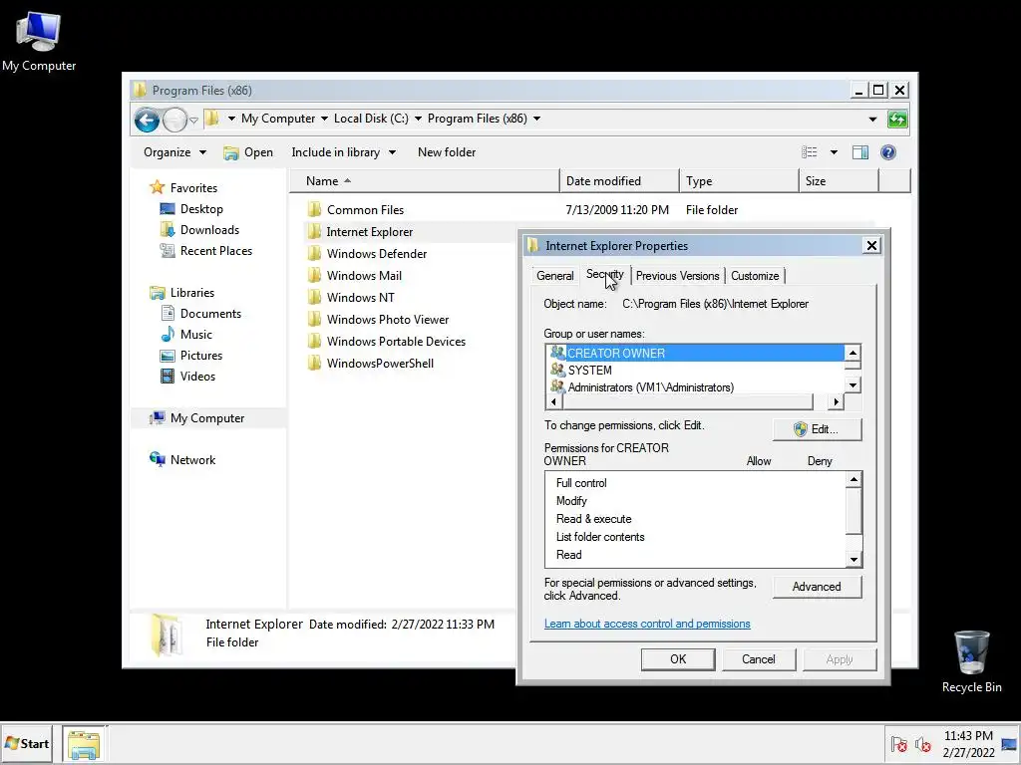Select Administrators (VM1\Administrators) entry
This screenshot has width=1021, height=765.
coord(695,387)
